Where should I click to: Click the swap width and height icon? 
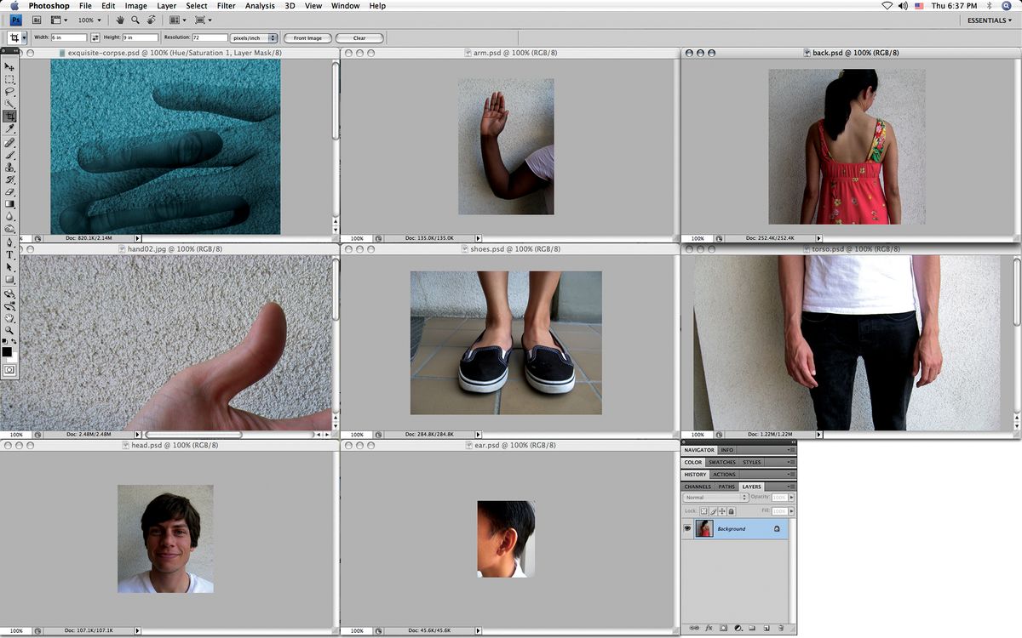(95, 37)
